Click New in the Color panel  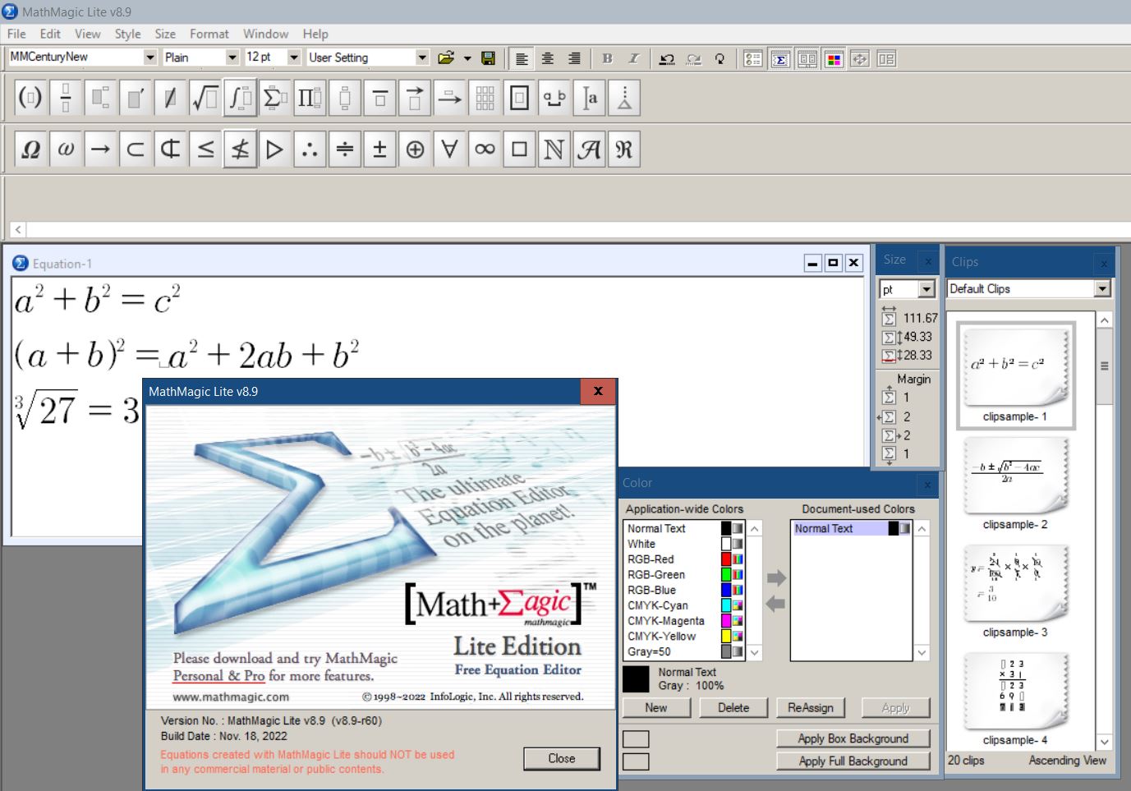point(656,707)
